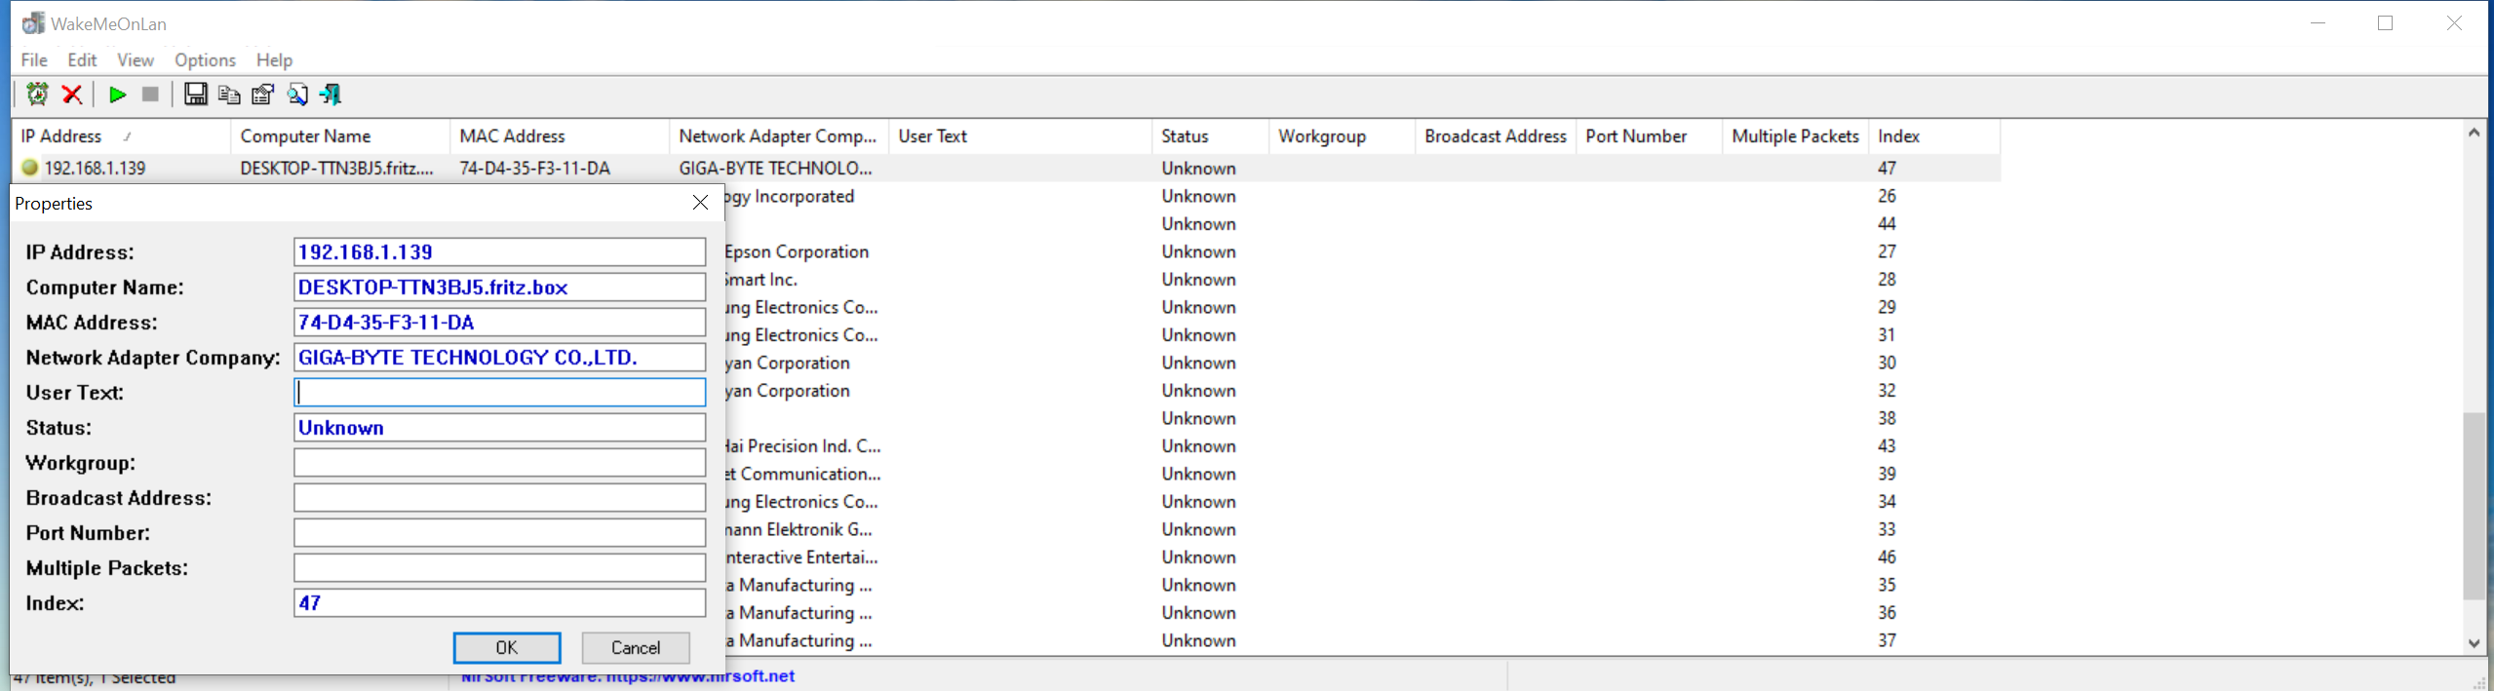The image size is (2494, 691).
Task: Click Cancel in the Properties dialog
Action: (x=636, y=648)
